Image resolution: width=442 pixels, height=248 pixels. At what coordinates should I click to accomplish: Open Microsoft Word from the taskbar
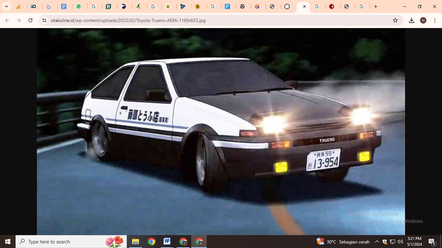point(167,242)
